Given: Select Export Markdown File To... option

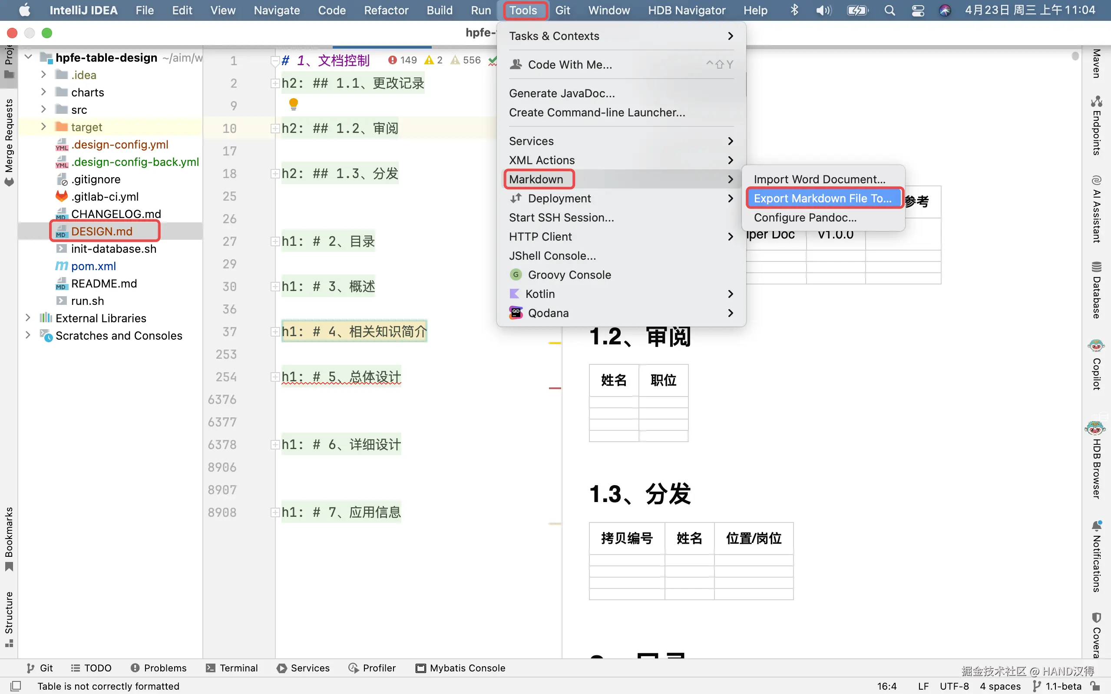Looking at the screenshot, I should [x=822, y=198].
